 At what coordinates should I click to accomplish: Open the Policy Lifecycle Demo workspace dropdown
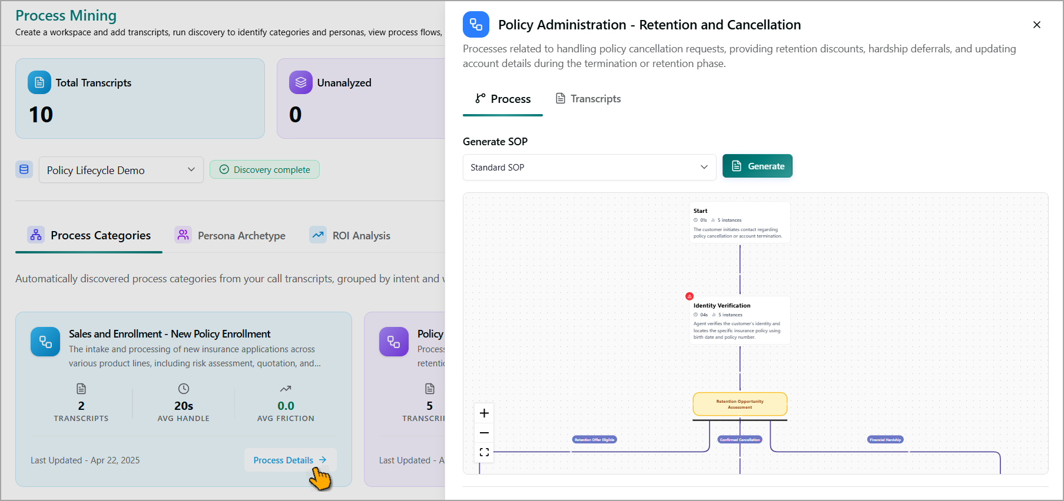click(x=121, y=170)
